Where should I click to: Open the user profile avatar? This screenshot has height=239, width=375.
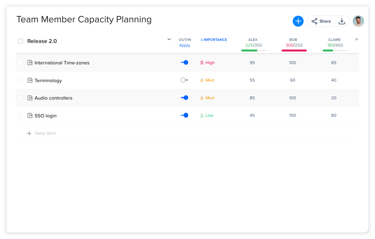coord(358,21)
